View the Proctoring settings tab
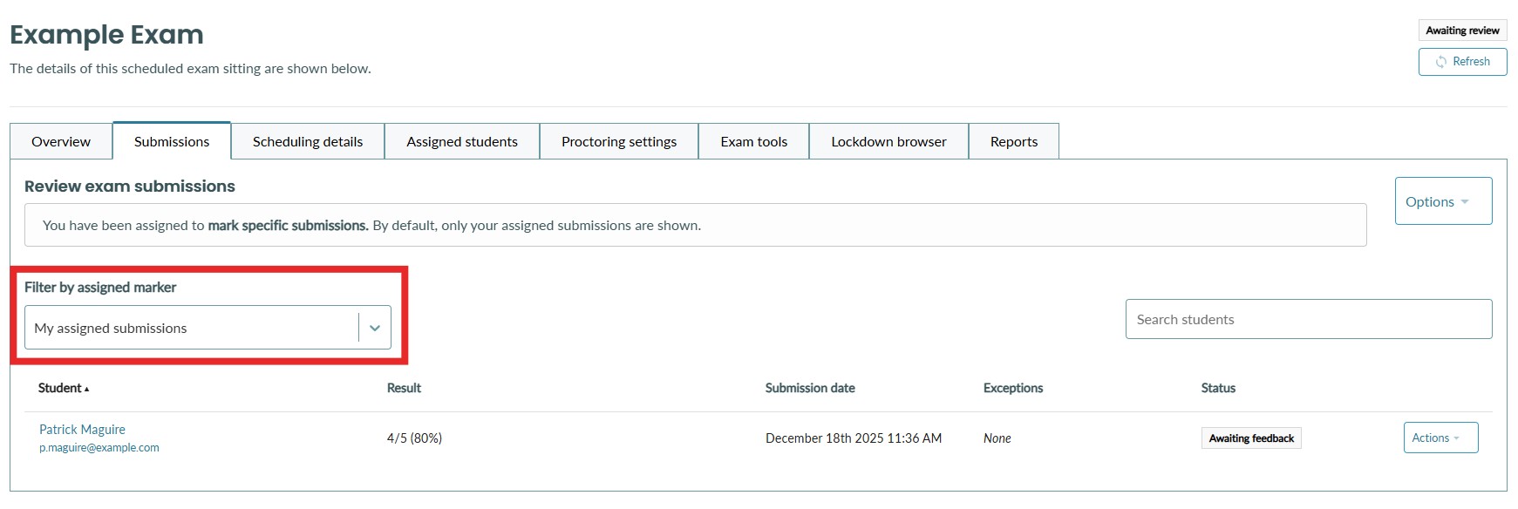This screenshot has width=1518, height=509. (x=619, y=141)
